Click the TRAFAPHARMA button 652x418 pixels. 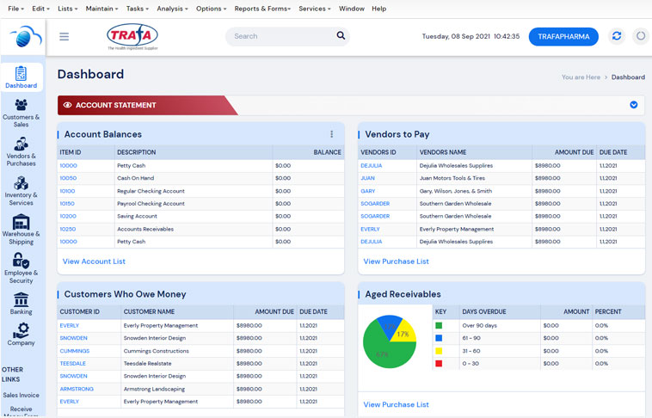click(563, 36)
